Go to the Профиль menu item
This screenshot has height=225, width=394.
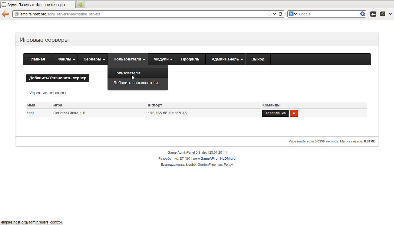pyautogui.click(x=190, y=59)
